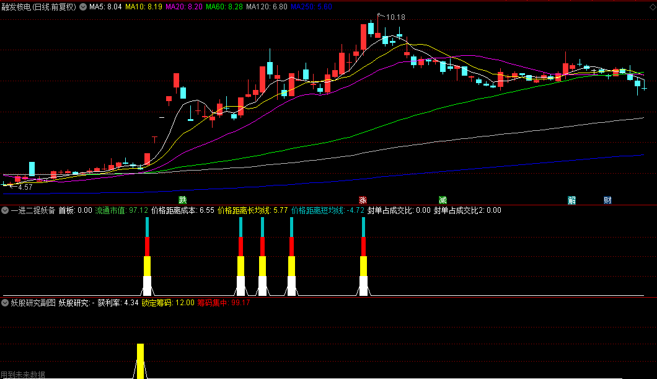Expand the 一进二捉妖备 indicator menu icon
Screen dimensions: 657x379
tap(5, 210)
